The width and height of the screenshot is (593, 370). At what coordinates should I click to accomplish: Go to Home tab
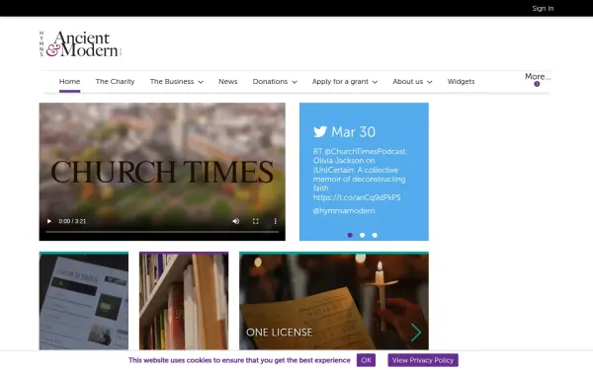coord(69,82)
